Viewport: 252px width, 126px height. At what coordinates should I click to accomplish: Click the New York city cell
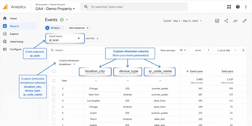coord(94,95)
